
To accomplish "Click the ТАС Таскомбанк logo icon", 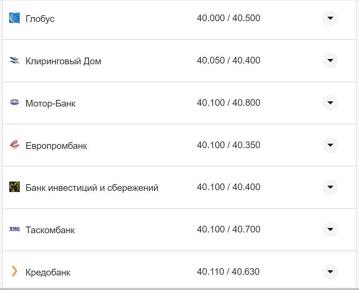I will (14, 229).
